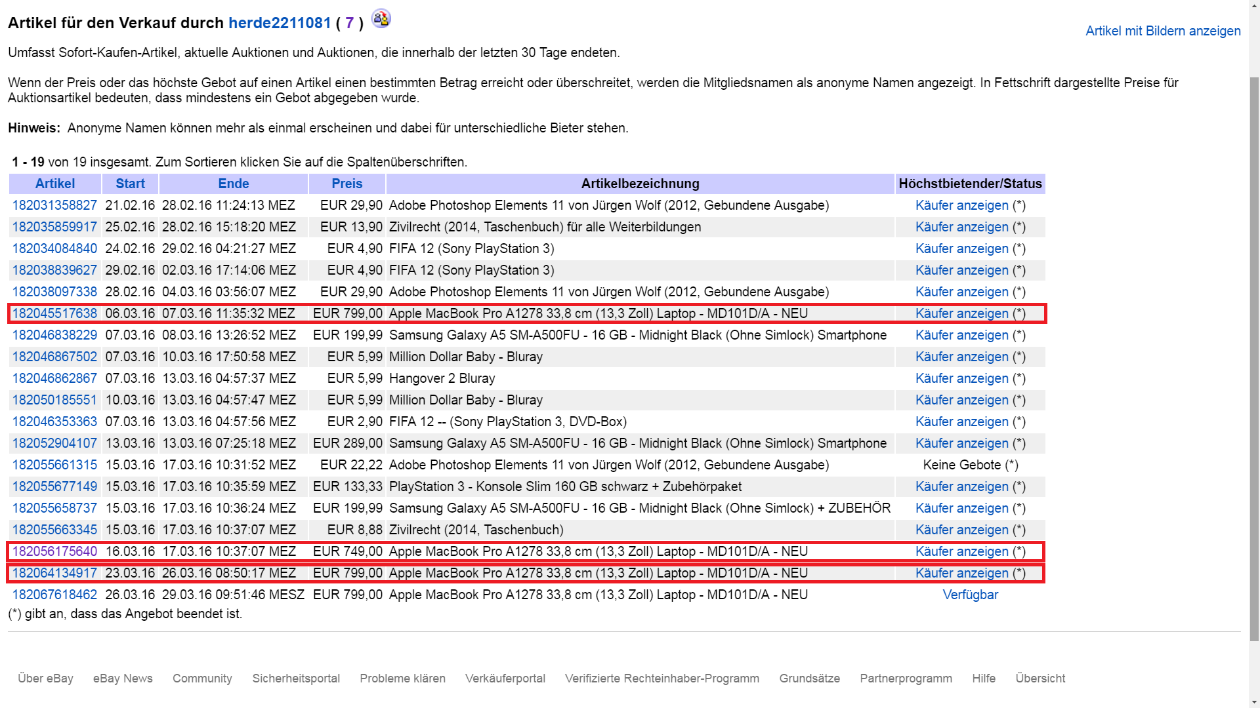Open Sicherheitsportal footer link

pyautogui.click(x=296, y=678)
